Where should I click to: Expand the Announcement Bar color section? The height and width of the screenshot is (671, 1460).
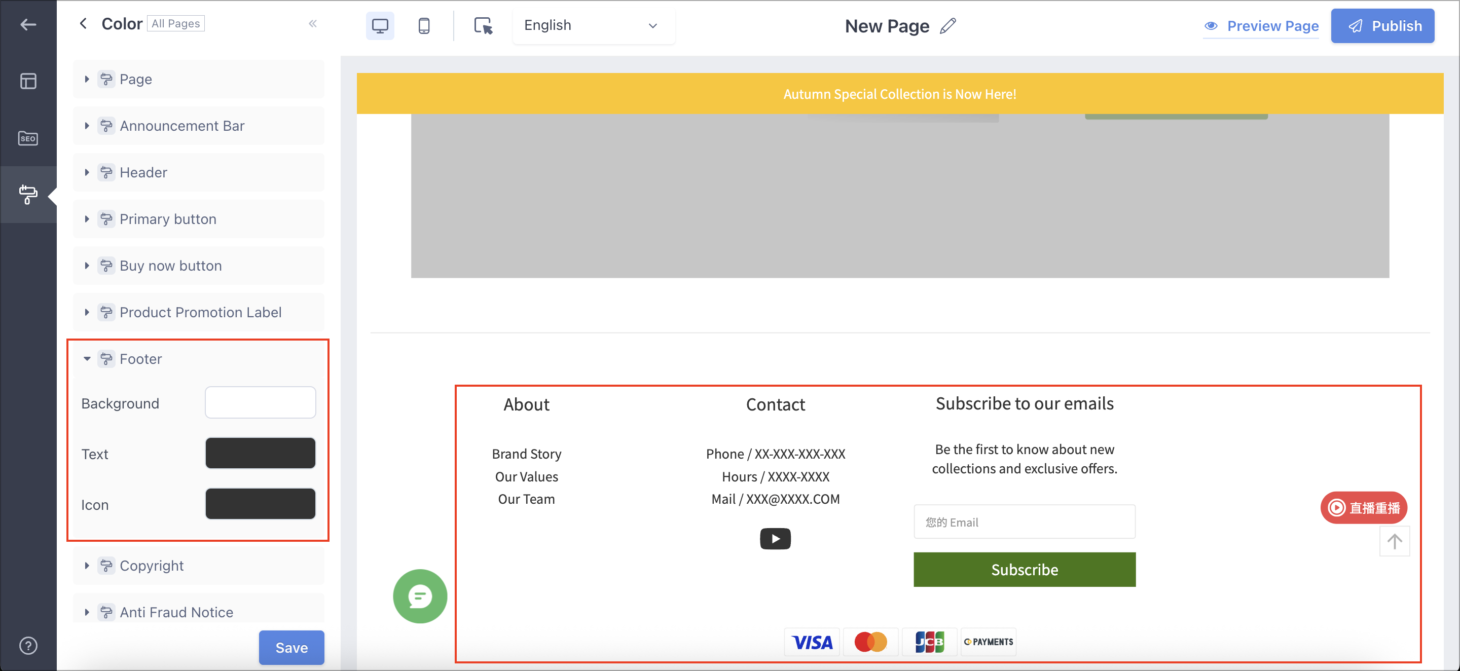point(198,126)
